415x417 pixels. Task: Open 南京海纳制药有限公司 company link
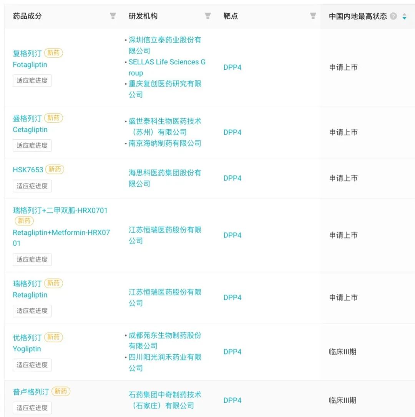pos(165,143)
